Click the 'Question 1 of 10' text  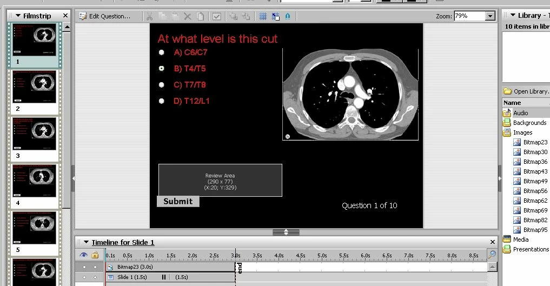369,206
